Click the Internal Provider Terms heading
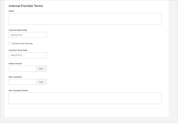This screenshot has width=178, height=123. click(26, 6)
